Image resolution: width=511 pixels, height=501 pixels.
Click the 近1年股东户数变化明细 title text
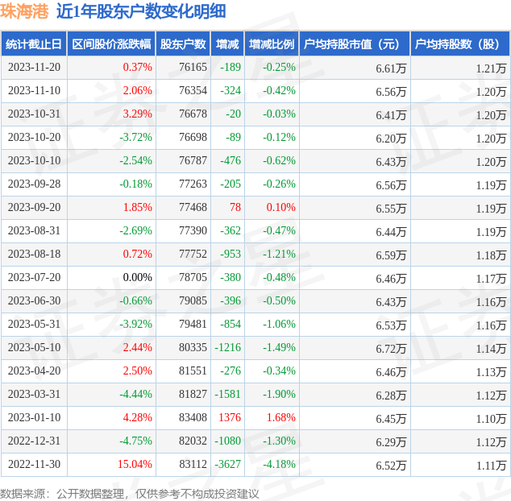141,12
